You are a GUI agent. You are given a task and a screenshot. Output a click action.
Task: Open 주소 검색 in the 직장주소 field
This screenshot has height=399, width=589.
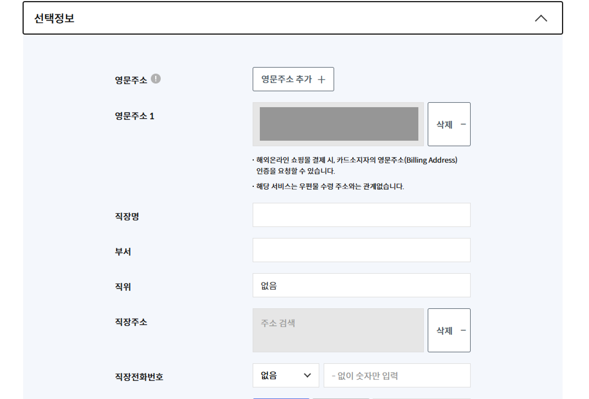click(338, 330)
